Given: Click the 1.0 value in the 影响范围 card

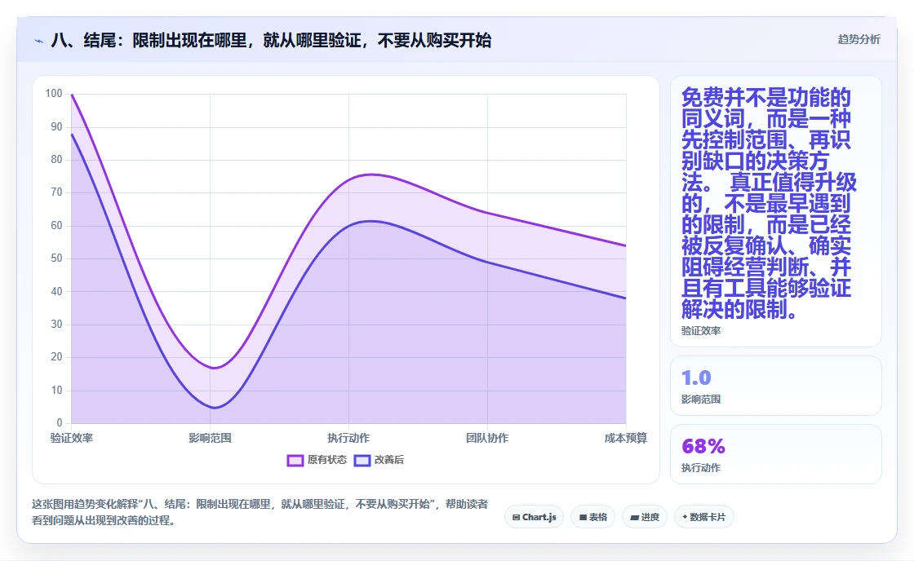Looking at the screenshot, I should coord(696,378).
